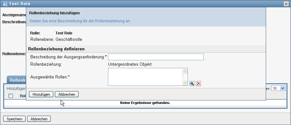Click the scrollbar track of Ausgewählte Rollen list

pos(185,77)
